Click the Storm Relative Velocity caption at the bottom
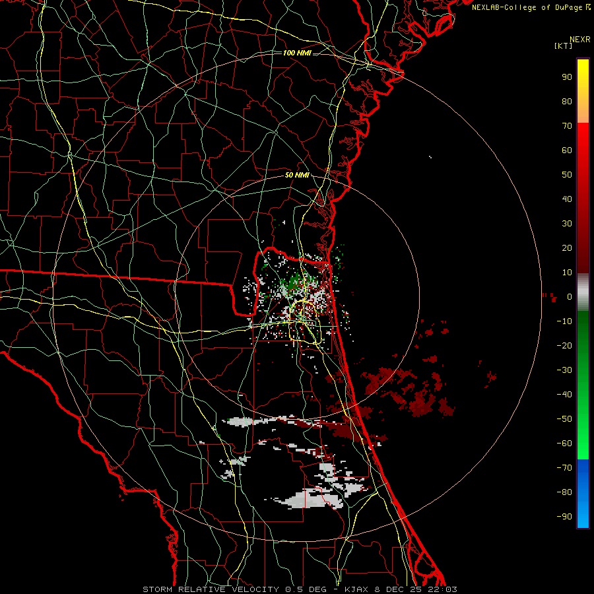 (300, 589)
